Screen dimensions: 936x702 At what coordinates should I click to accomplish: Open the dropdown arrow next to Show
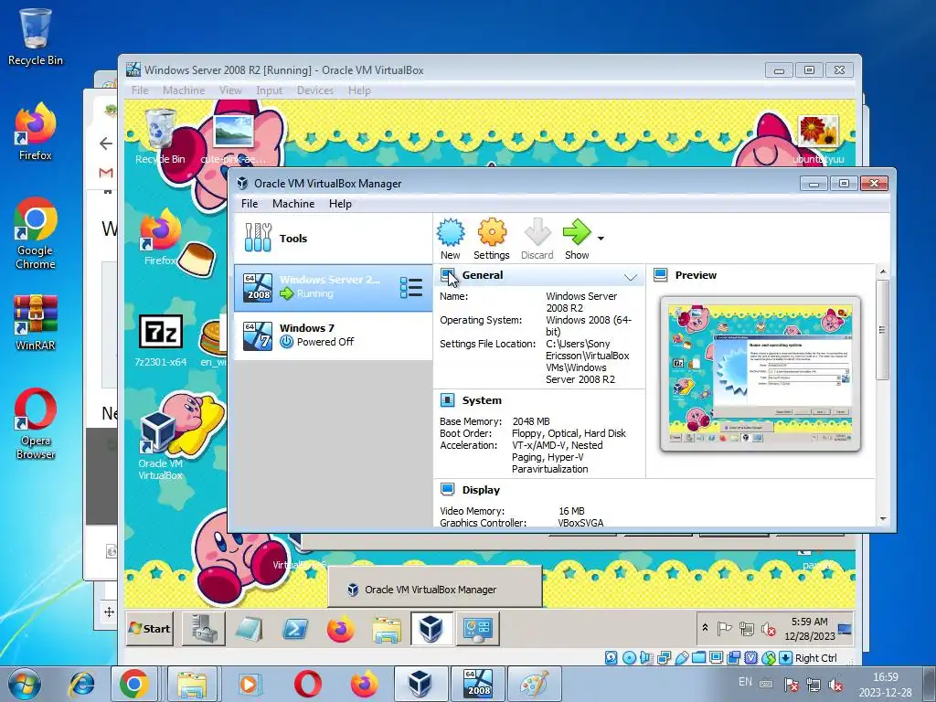coord(601,239)
